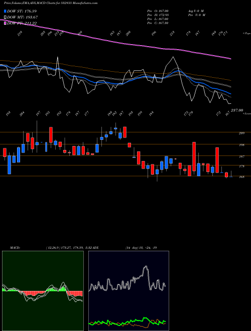Click the blue DOW ST legend swatch
Image resolution: width=251 pixels, height=331 pixels.
coord(5,11)
